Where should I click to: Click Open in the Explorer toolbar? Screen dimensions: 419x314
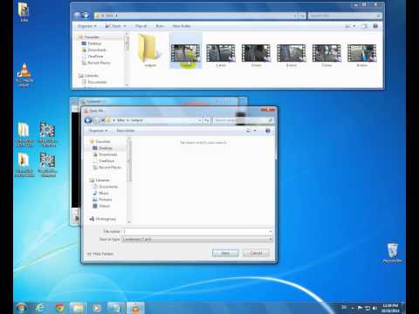point(113,26)
